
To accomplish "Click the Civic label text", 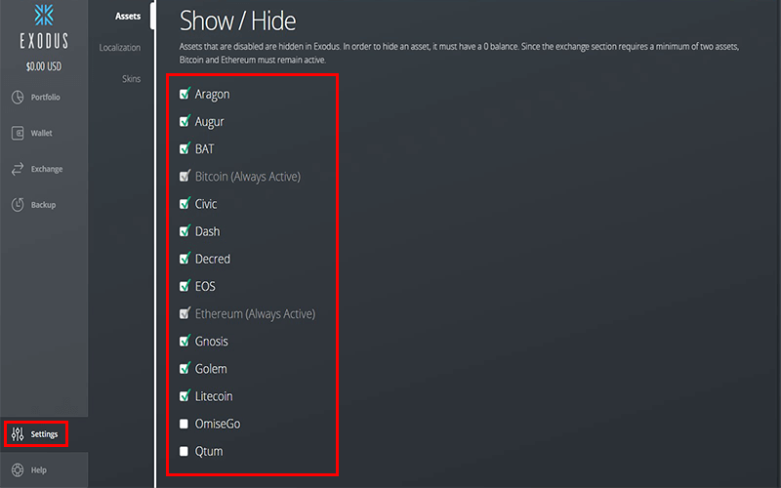I will click(206, 204).
